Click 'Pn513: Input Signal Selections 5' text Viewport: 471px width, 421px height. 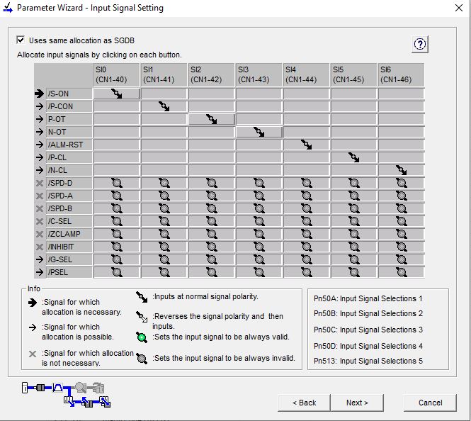click(x=368, y=361)
